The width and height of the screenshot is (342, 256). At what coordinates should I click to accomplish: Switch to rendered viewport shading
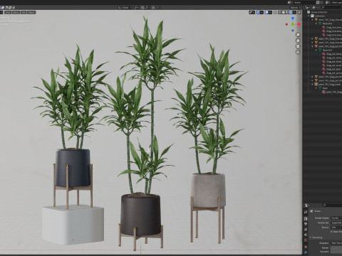point(291,12)
